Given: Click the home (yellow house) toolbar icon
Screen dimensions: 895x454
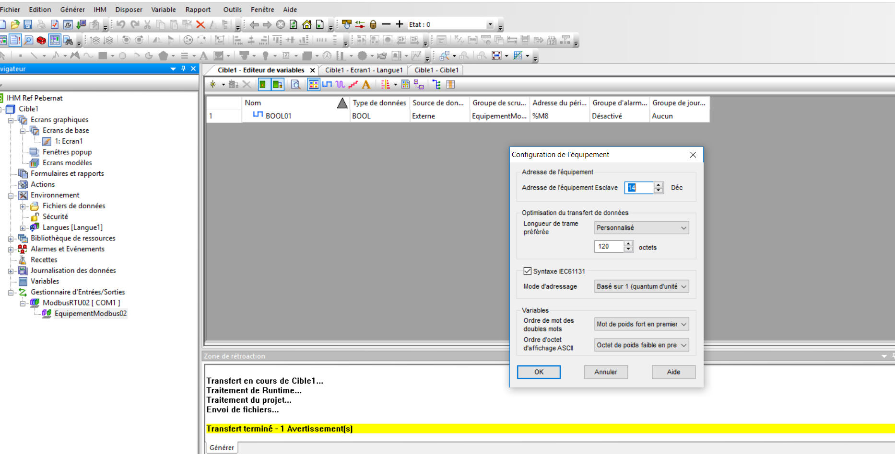Looking at the screenshot, I should point(306,24).
